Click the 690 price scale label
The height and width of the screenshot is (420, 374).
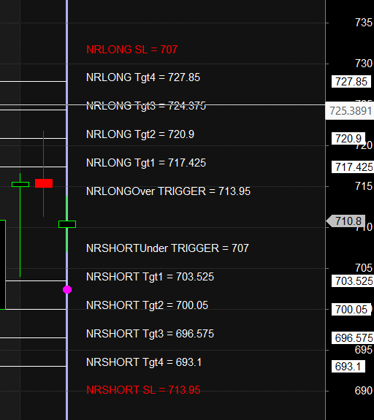point(364,391)
